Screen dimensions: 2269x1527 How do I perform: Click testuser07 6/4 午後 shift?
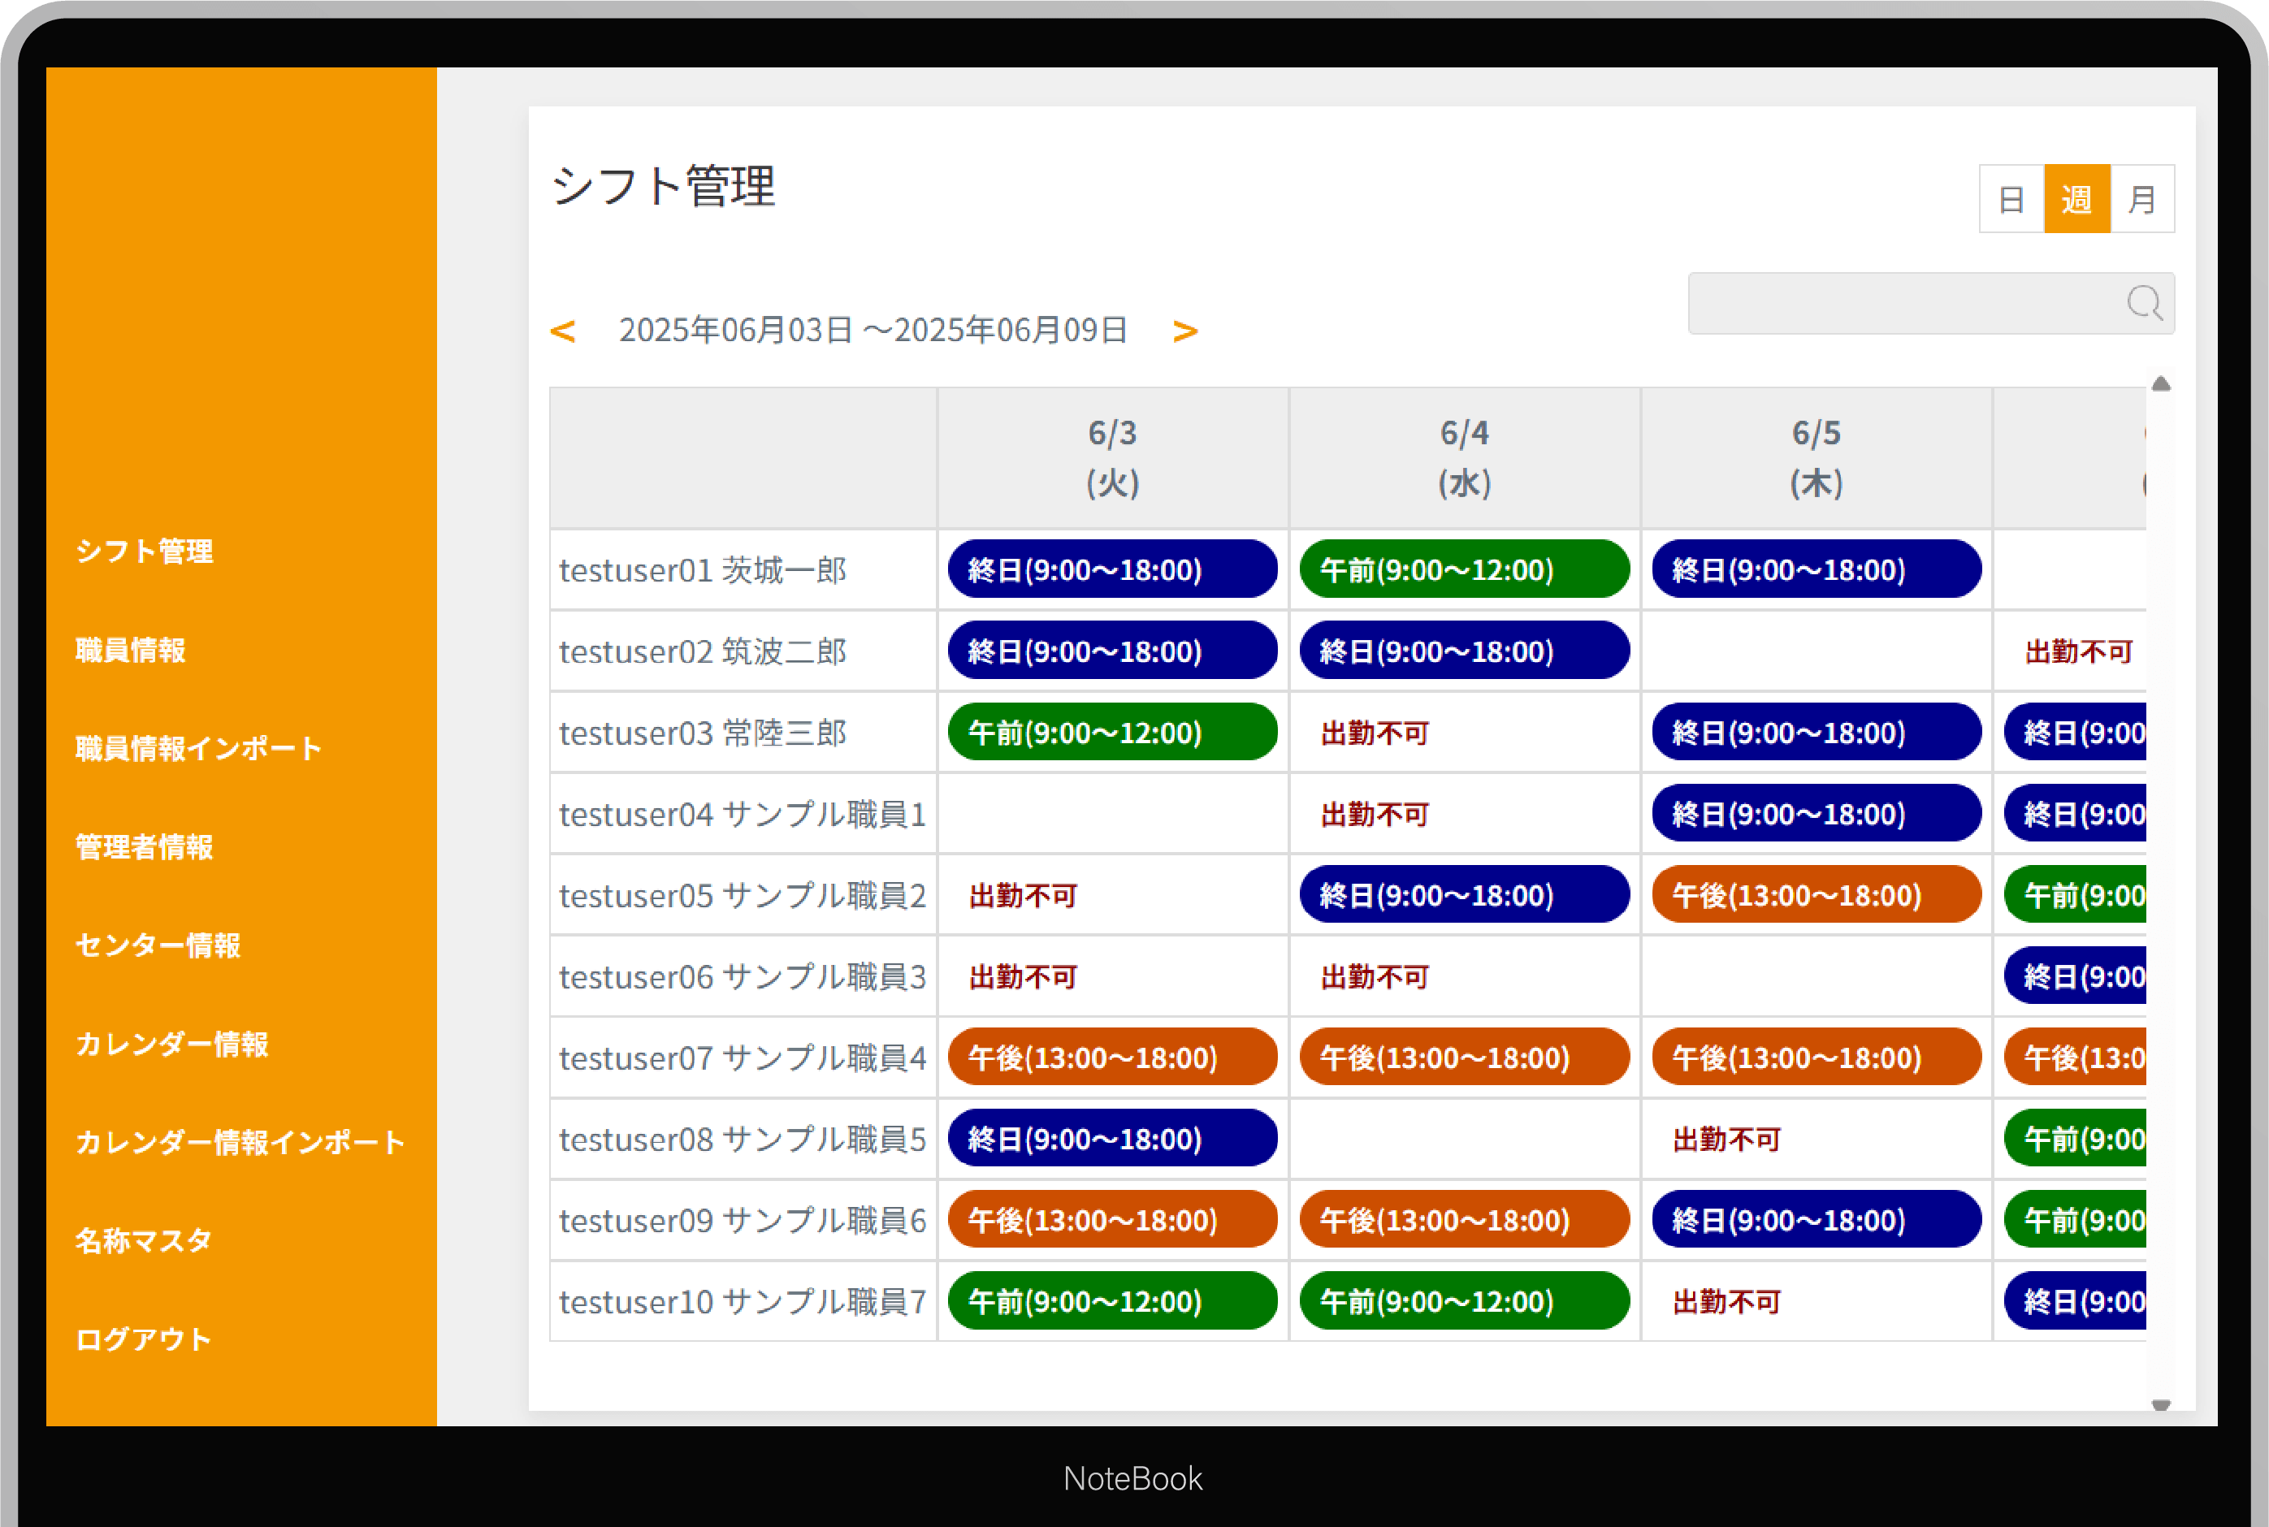pyautogui.click(x=1465, y=1058)
